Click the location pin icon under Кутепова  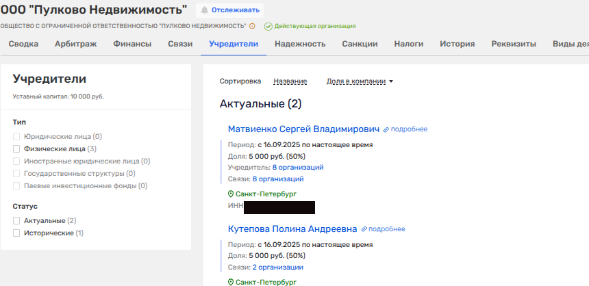pos(231,282)
